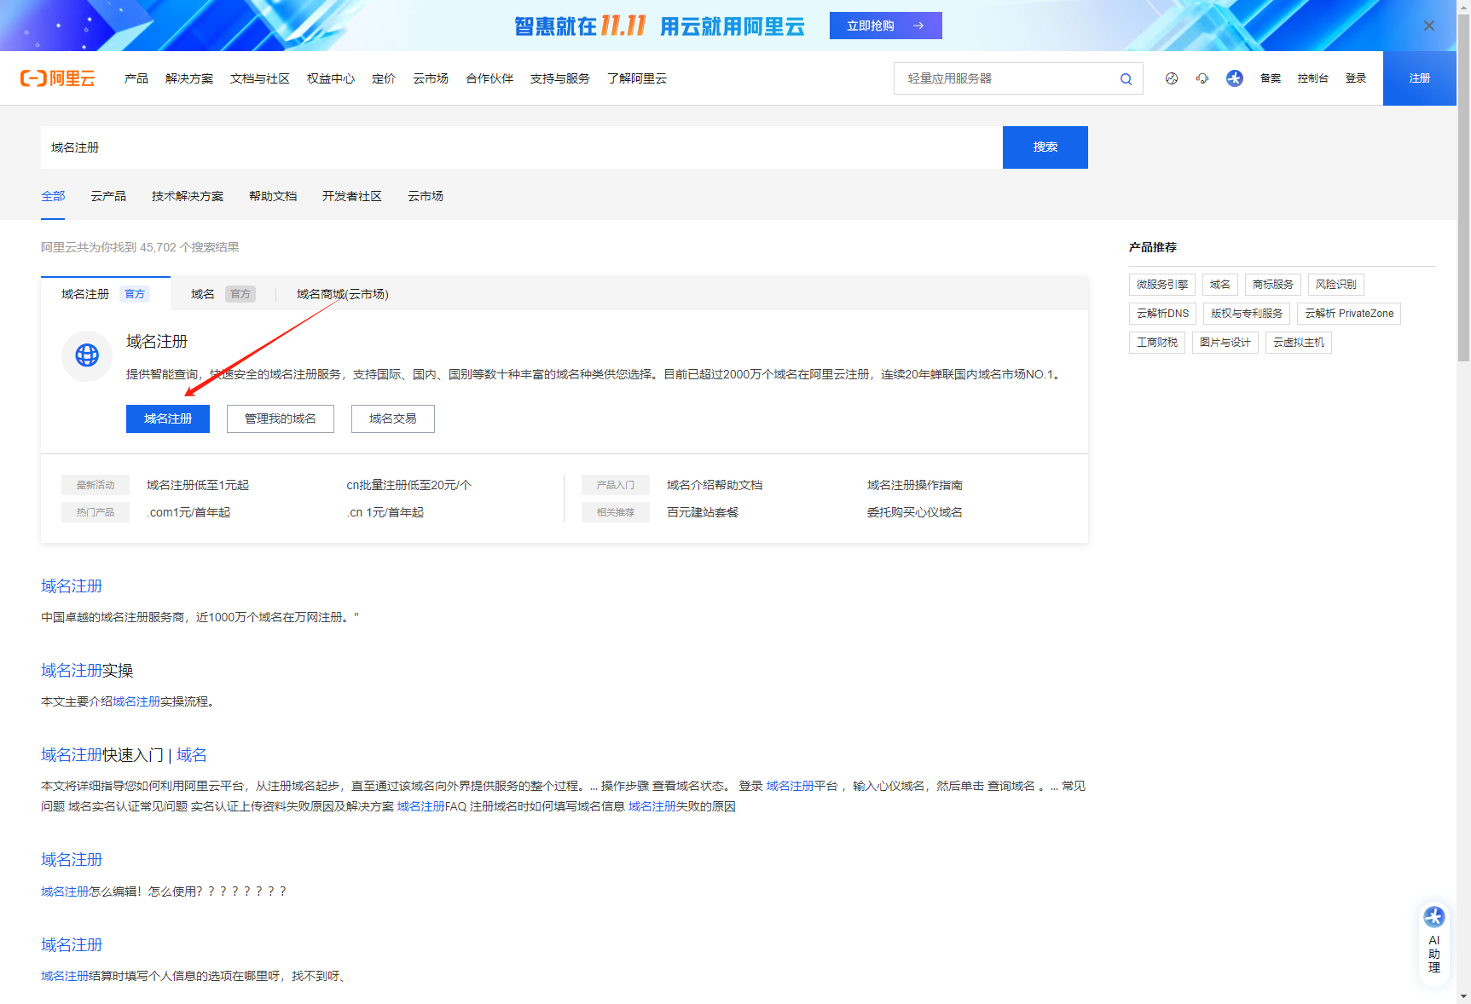Open cn批量注册低至20元/个 link
The height and width of the screenshot is (1004, 1471).
click(409, 485)
